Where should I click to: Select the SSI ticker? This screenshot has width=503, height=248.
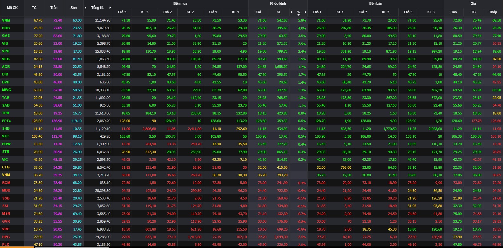click(x=5, y=206)
